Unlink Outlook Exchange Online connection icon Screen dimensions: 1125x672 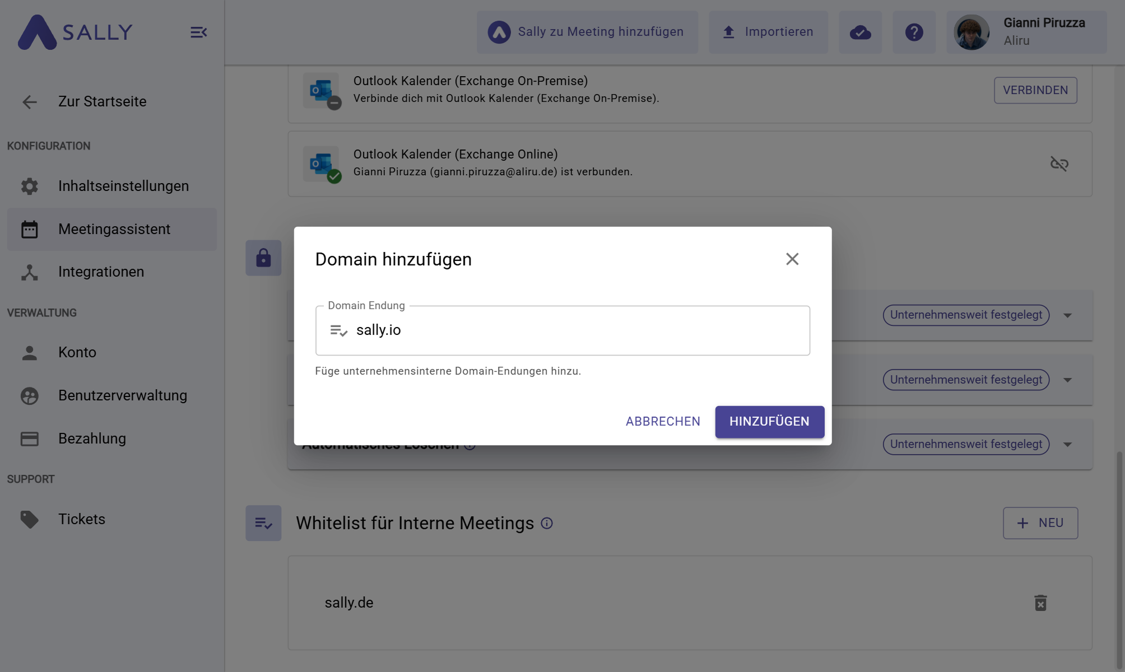pyautogui.click(x=1059, y=164)
